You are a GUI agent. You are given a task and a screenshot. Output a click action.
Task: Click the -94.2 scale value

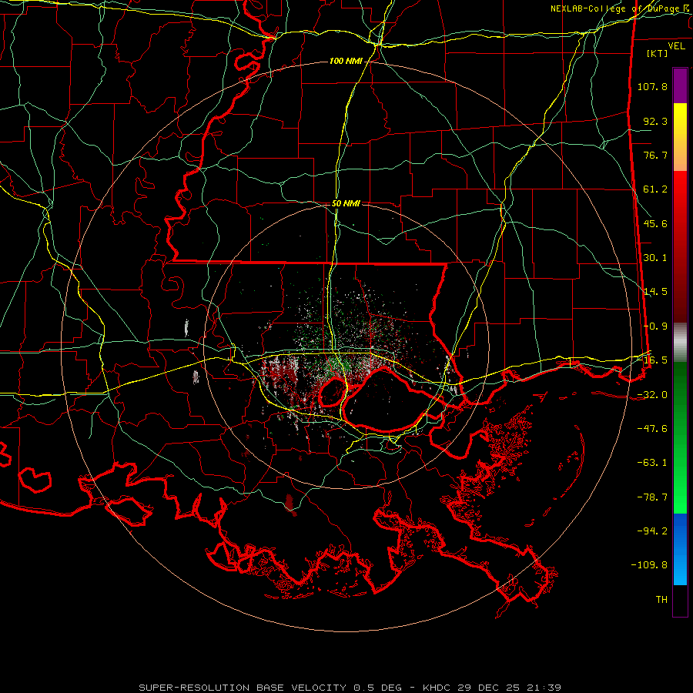(652, 531)
